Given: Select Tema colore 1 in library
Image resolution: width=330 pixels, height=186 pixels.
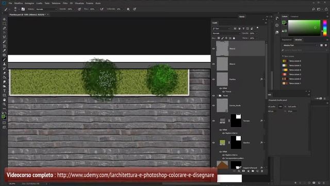Looking at the screenshot, I should 291,83.
